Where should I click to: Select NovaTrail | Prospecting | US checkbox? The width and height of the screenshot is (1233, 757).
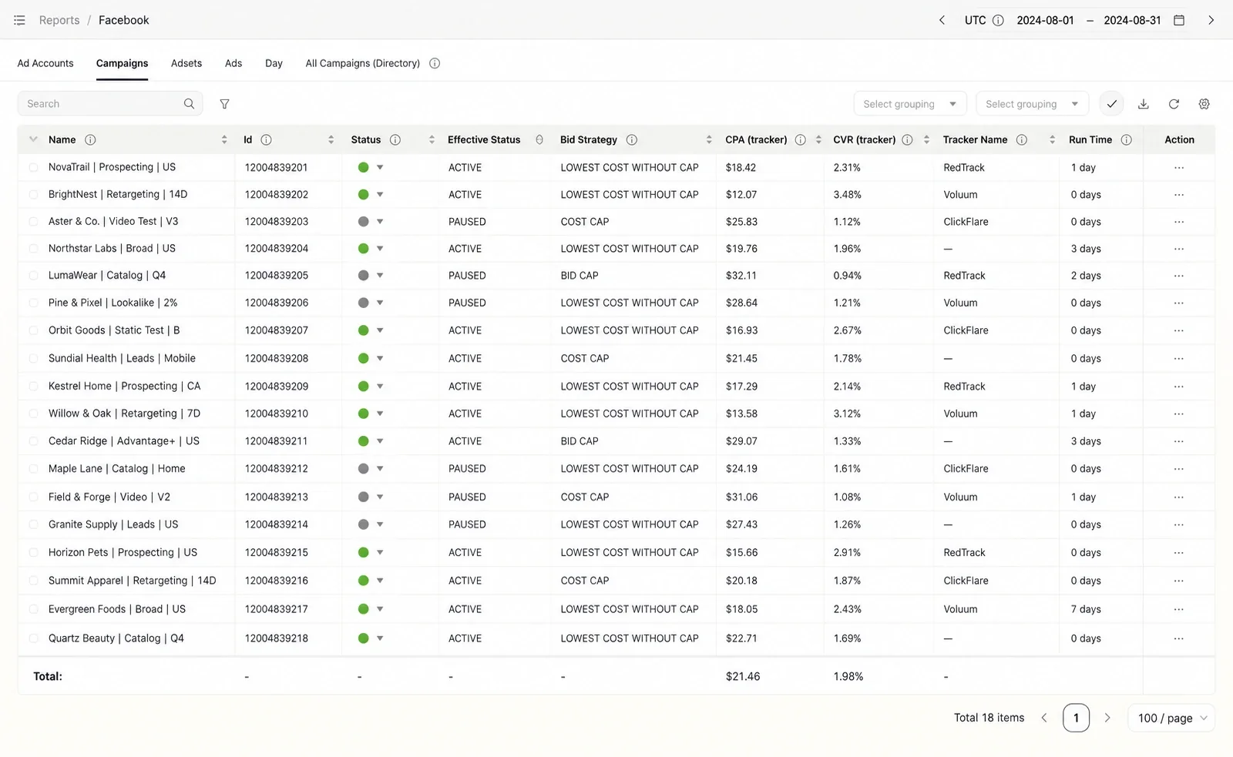click(33, 167)
